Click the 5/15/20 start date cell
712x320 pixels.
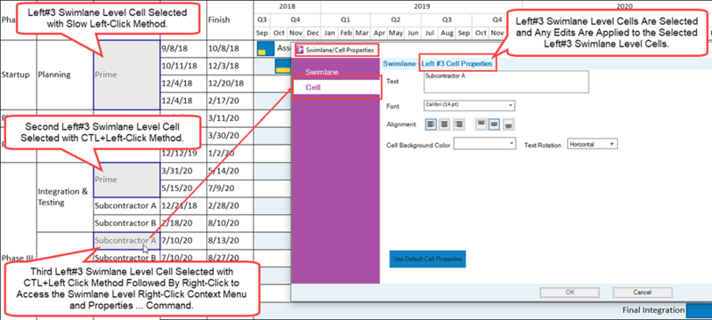[183, 188]
